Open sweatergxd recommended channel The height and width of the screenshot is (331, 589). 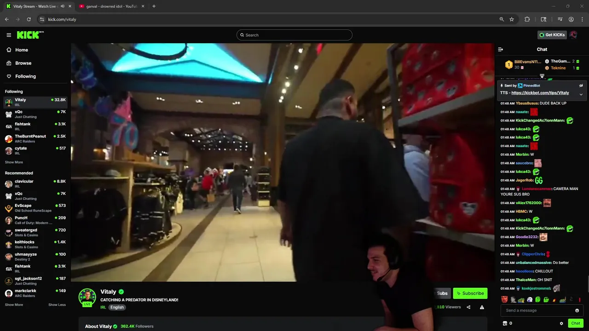tap(35, 232)
